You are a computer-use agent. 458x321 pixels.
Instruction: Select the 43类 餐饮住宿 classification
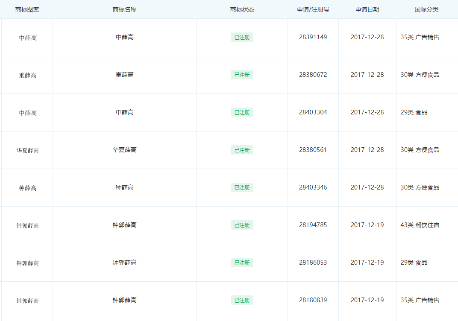420,225
